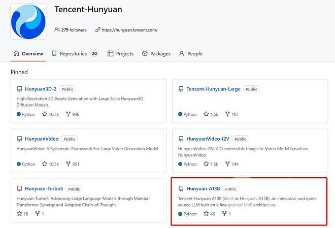The image size is (335, 228).
Task: Open the Packages tab
Action: (x=156, y=54)
